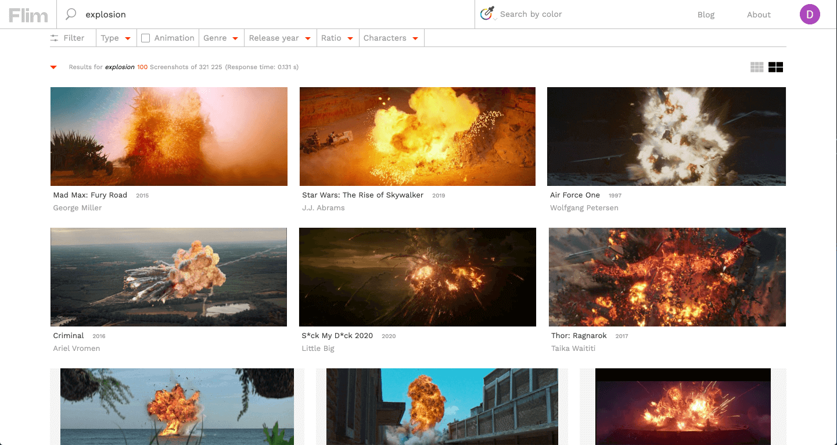
Task: Click the search magnifier icon
Action: (70, 14)
